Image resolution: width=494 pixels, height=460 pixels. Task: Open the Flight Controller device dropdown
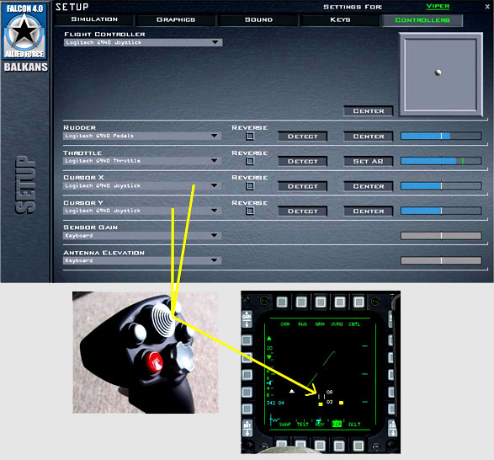[143, 42]
